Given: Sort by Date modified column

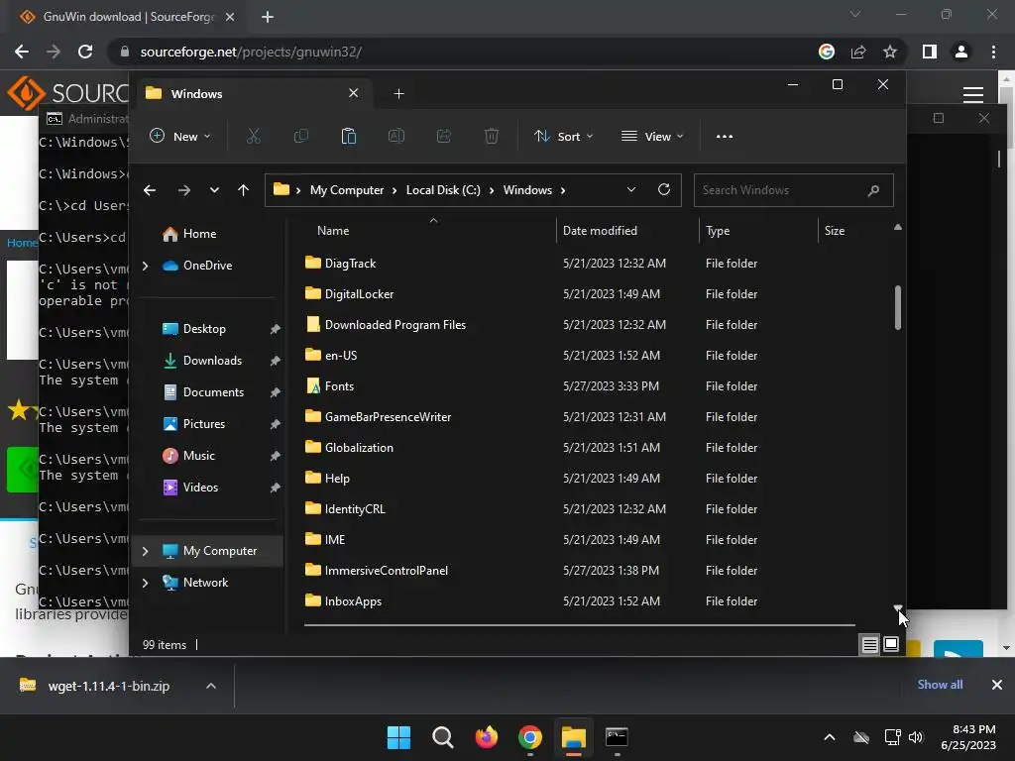Looking at the screenshot, I should (x=600, y=231).
